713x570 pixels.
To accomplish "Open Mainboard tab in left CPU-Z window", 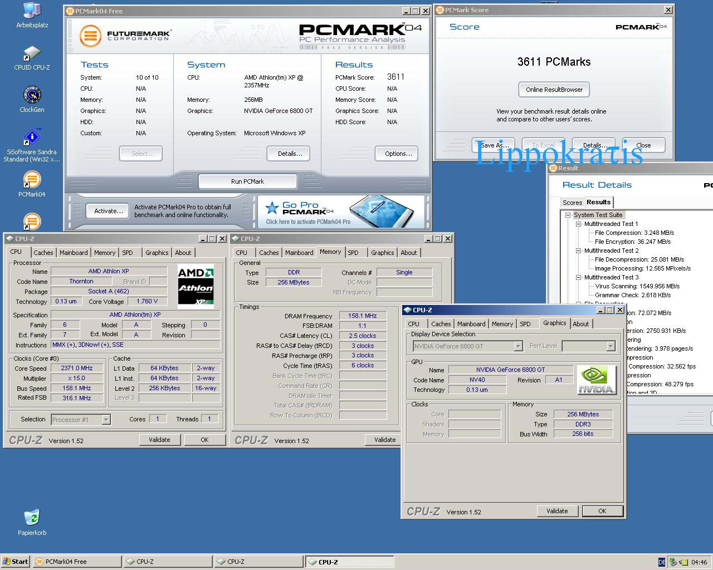I will pyautogui.click(x=74, y=253).
